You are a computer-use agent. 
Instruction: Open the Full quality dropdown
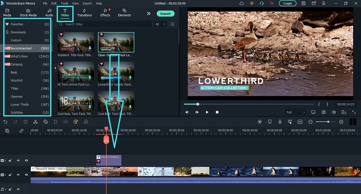coord(296,112)
